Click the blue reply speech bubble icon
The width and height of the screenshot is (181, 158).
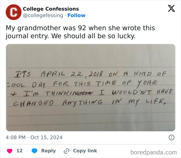(35, 151)
